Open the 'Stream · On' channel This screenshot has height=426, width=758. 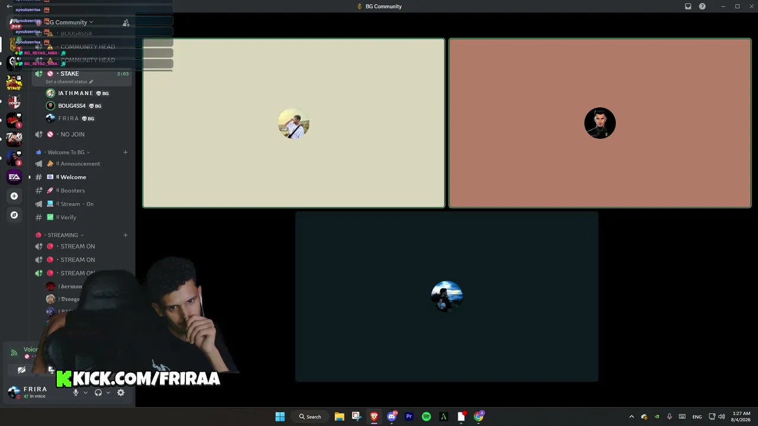[82, 204]
